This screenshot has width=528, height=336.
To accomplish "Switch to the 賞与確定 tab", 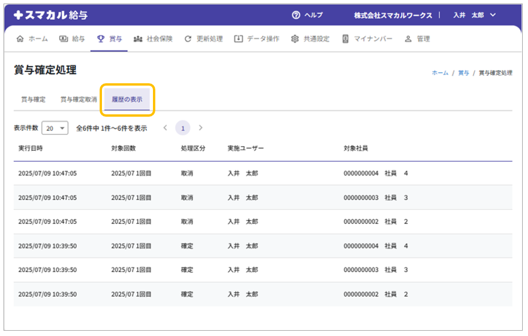I will tap(33, 100).
